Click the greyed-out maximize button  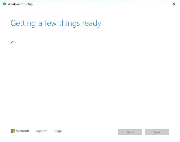[162, 4]
